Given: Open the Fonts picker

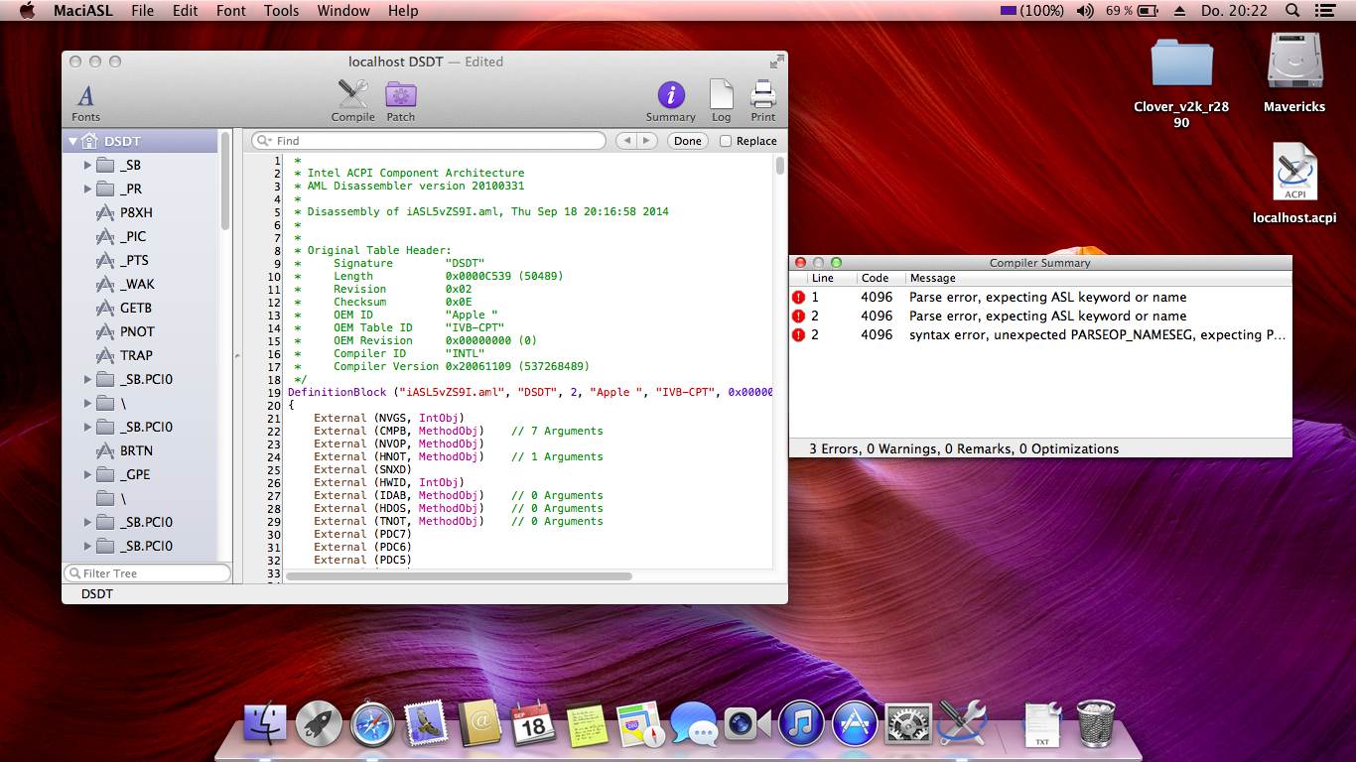Looking at the screenshot, I should pos(86,97).
